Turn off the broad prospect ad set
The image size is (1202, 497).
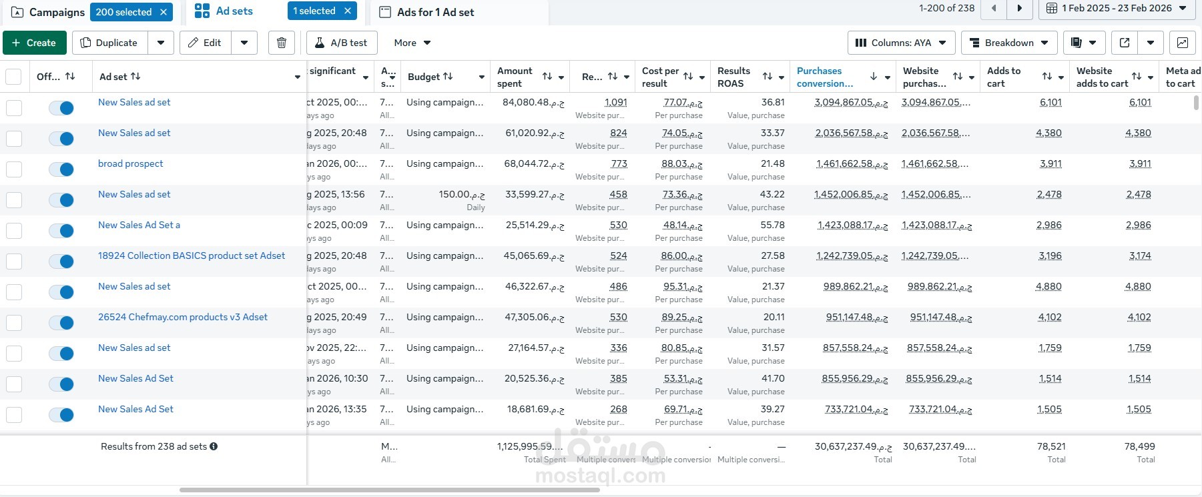point(61,169)
